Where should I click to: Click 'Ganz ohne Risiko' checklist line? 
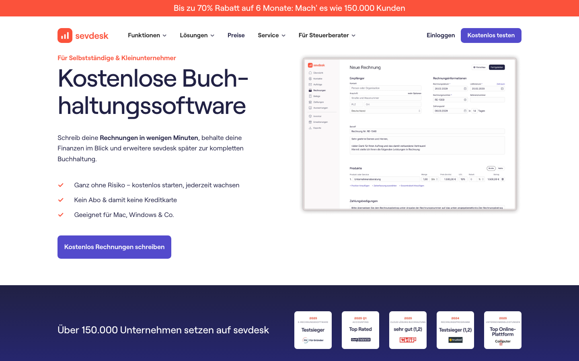click(x=157, y=185)
